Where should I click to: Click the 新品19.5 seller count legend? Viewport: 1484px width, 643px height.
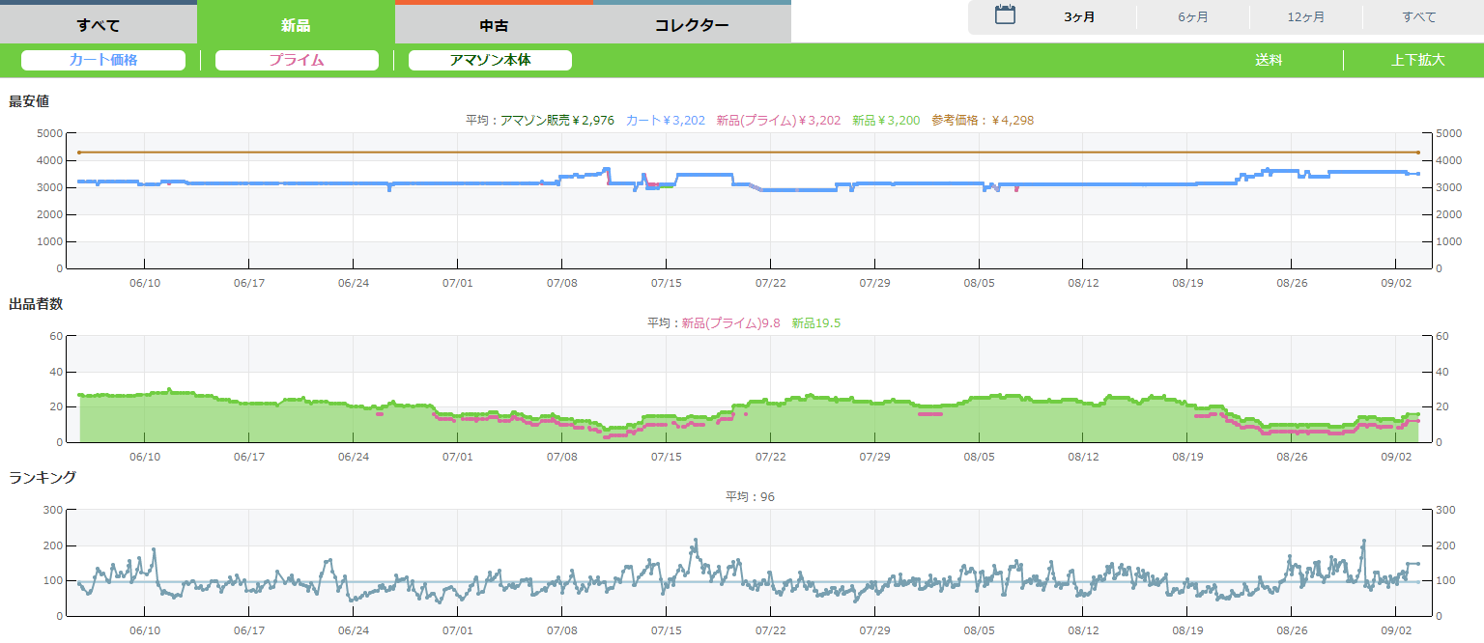pyautogui.click(x=815, y=323)
